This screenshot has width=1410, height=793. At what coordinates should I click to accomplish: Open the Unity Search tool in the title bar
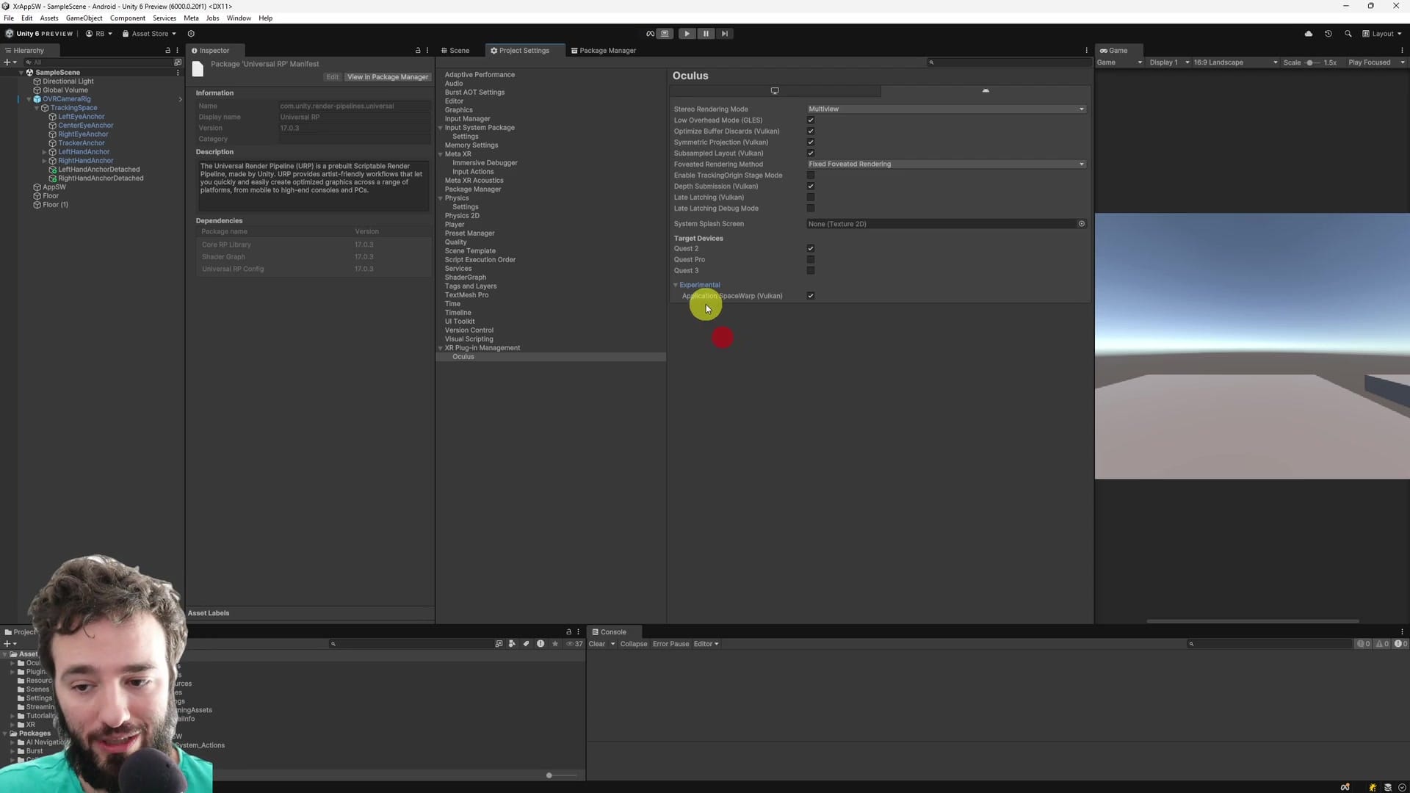pyautogui.click(x=1348, y=33)
